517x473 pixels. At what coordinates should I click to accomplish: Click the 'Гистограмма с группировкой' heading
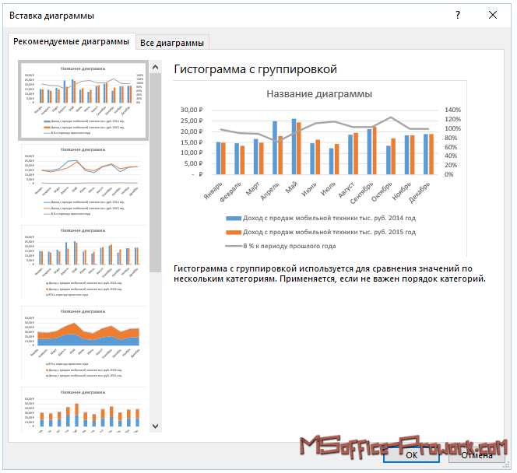(x=255, y=69)
